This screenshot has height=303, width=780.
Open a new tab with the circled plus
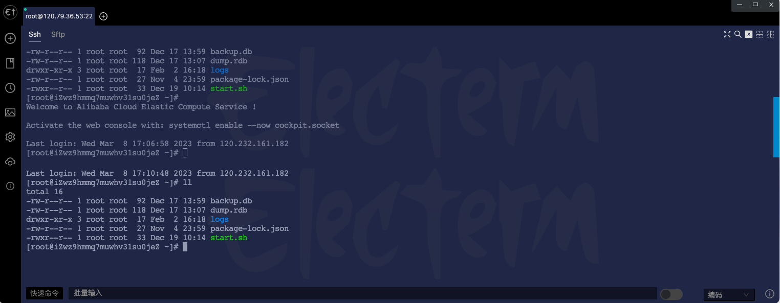103,16
